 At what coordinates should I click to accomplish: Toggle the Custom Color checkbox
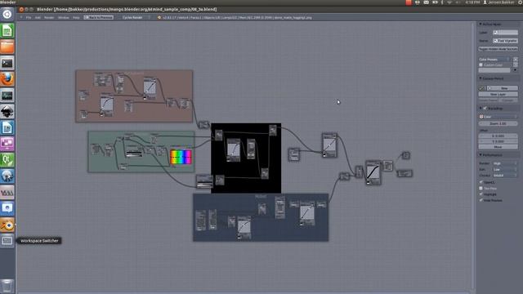click(481, 65)
